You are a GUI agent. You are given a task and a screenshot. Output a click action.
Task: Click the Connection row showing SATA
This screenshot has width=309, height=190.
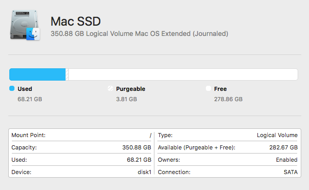click(227, 172)
